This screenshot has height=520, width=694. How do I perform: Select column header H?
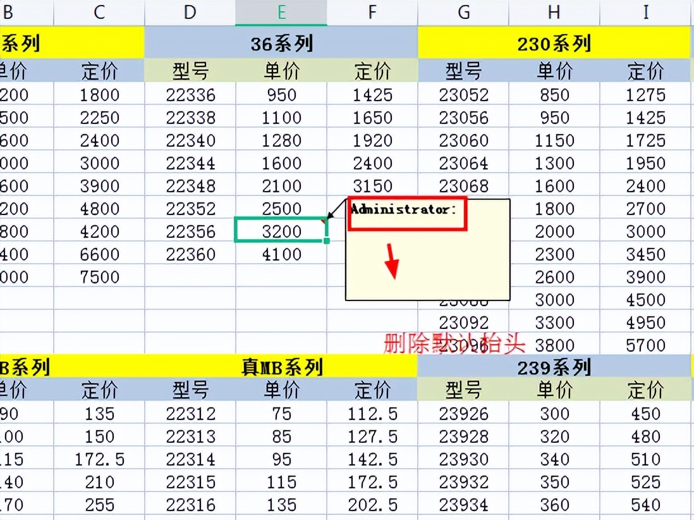[554, 13]
